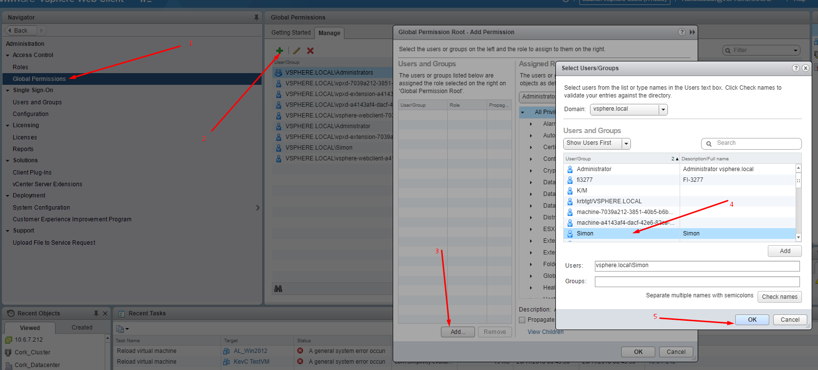This screenshot has width=818, height=370.
Task: Open help in Add Permission dialog
Action: click(x=682, y=32)
